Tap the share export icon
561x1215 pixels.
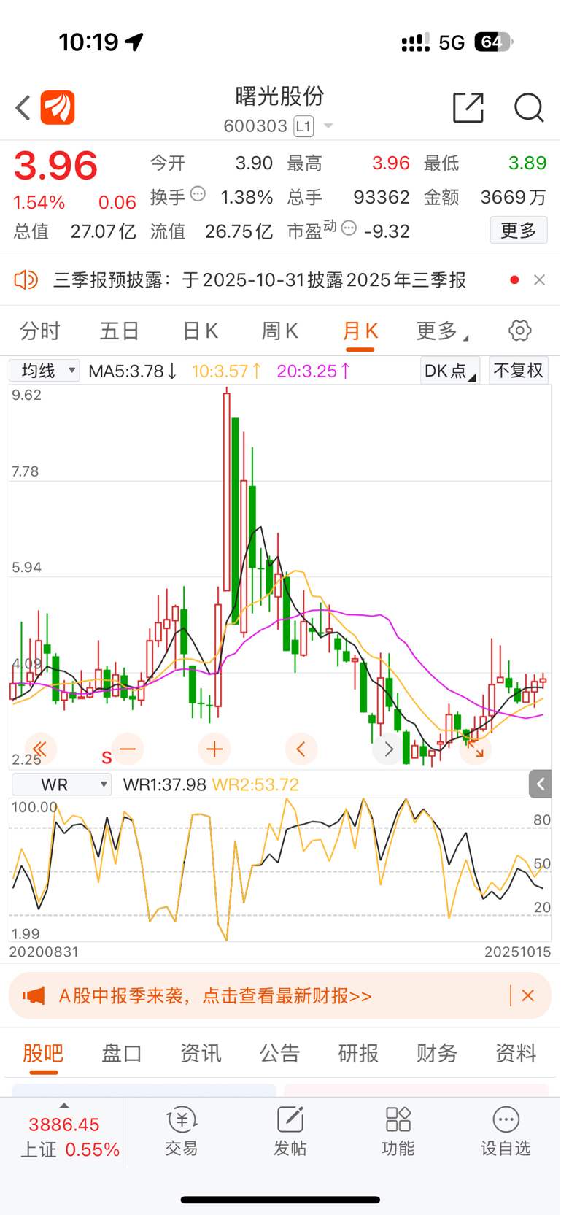[468, 107]
